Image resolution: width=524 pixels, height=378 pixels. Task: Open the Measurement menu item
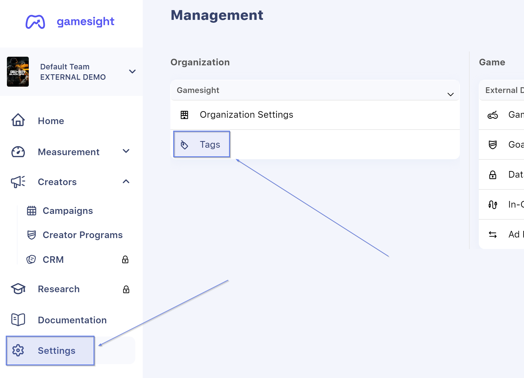pyautogui.click(x=69, y=152)
